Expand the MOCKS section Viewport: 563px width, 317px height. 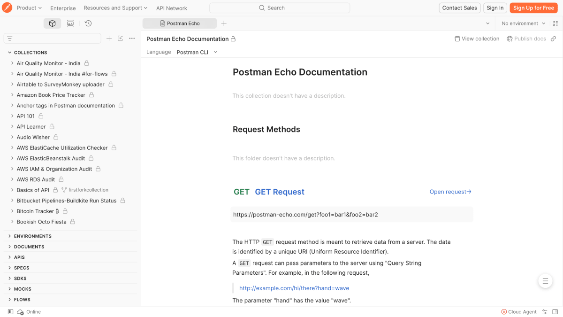(x=9, y=289)
